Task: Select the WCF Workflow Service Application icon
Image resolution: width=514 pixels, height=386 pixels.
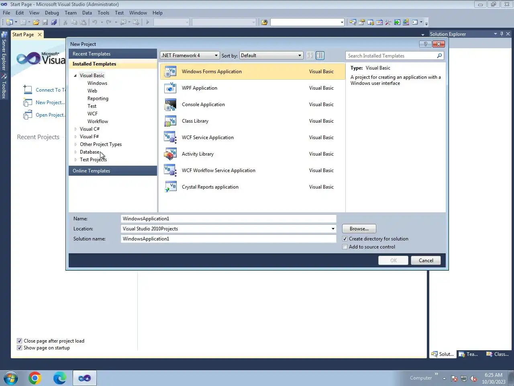Action: (170, 170)
